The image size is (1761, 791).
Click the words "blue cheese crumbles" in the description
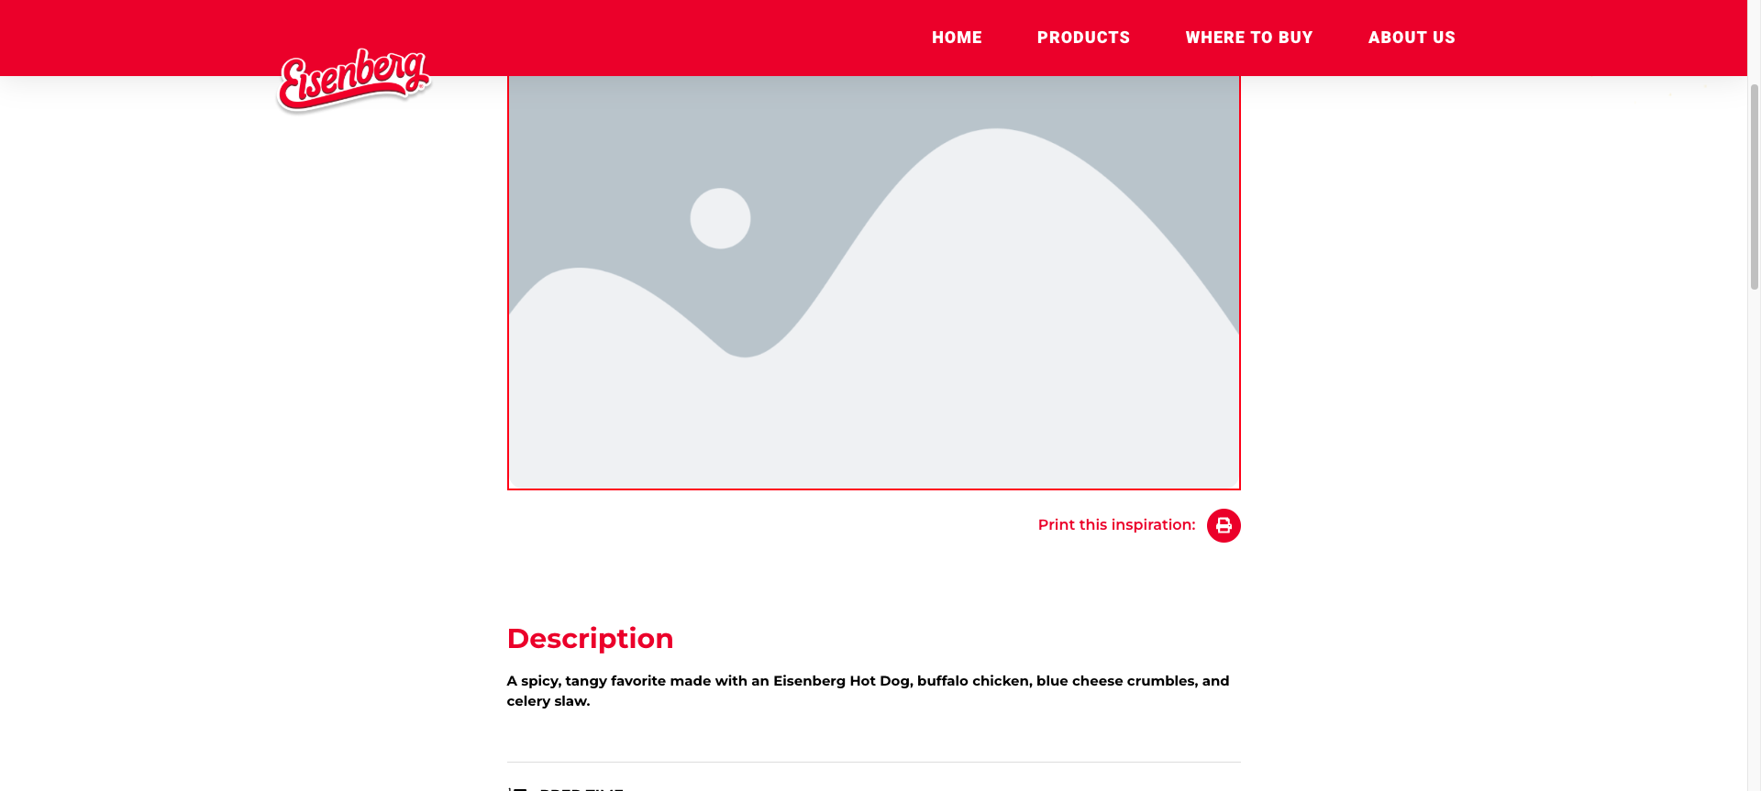click(x=1116, y=681)
